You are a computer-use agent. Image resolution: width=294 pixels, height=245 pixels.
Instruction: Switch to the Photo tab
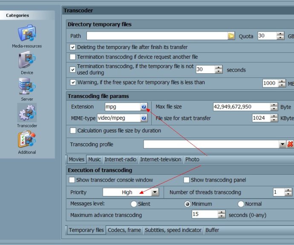(x=192, y=159)
